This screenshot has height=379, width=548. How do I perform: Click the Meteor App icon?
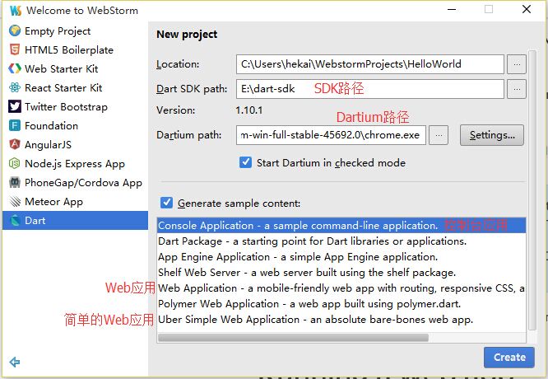click(15, 201)
